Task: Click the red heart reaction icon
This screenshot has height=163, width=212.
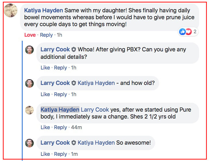Action: click(188, 32)
